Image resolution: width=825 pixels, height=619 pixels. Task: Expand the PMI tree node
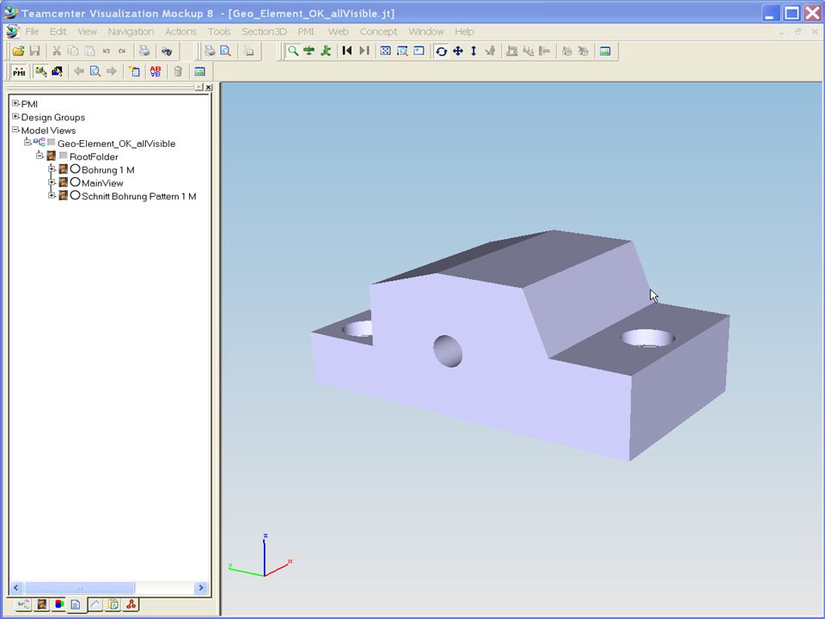click(x=15, y=103)
